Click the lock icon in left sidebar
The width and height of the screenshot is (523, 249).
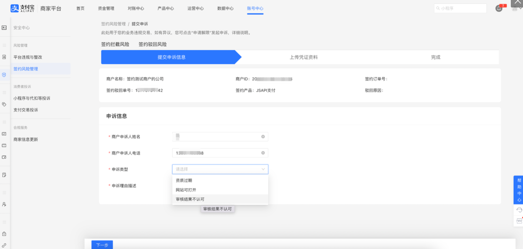[4, 234]
